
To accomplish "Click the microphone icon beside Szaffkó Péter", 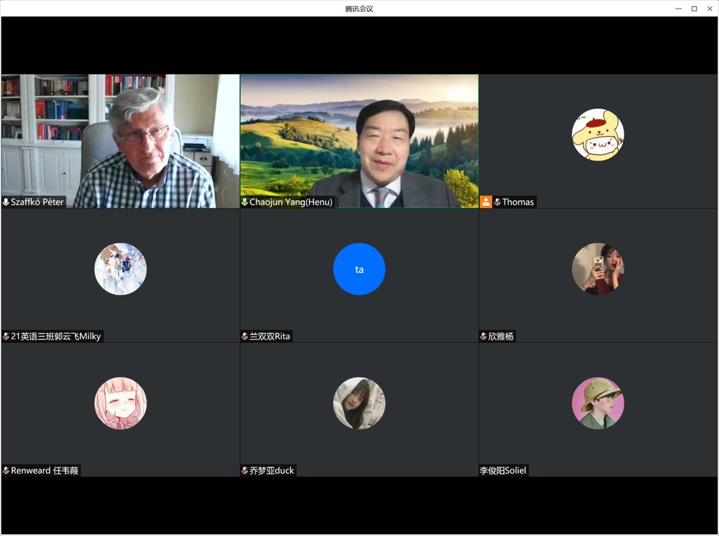I will click(x=6, y=202).
